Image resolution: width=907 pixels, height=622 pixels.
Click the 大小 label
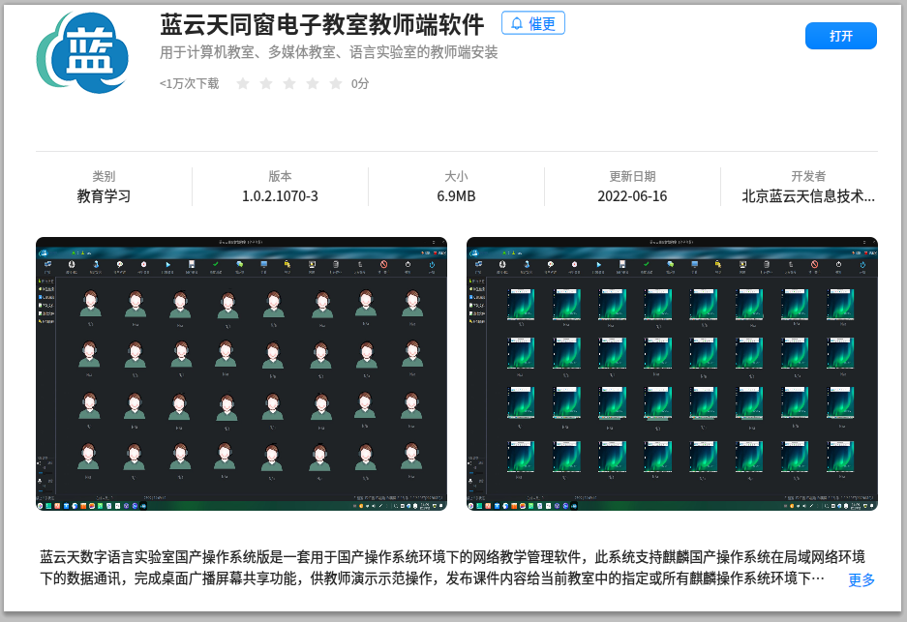point(456,176)
